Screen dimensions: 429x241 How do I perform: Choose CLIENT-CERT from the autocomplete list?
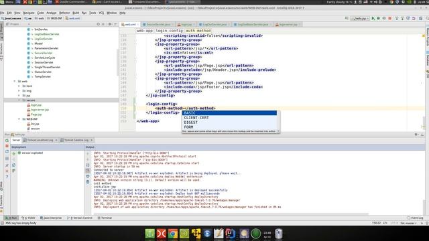(229, 118)
